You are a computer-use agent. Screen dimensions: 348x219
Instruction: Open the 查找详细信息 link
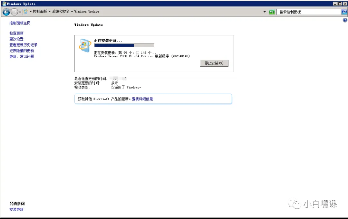(x=143, y=99)
